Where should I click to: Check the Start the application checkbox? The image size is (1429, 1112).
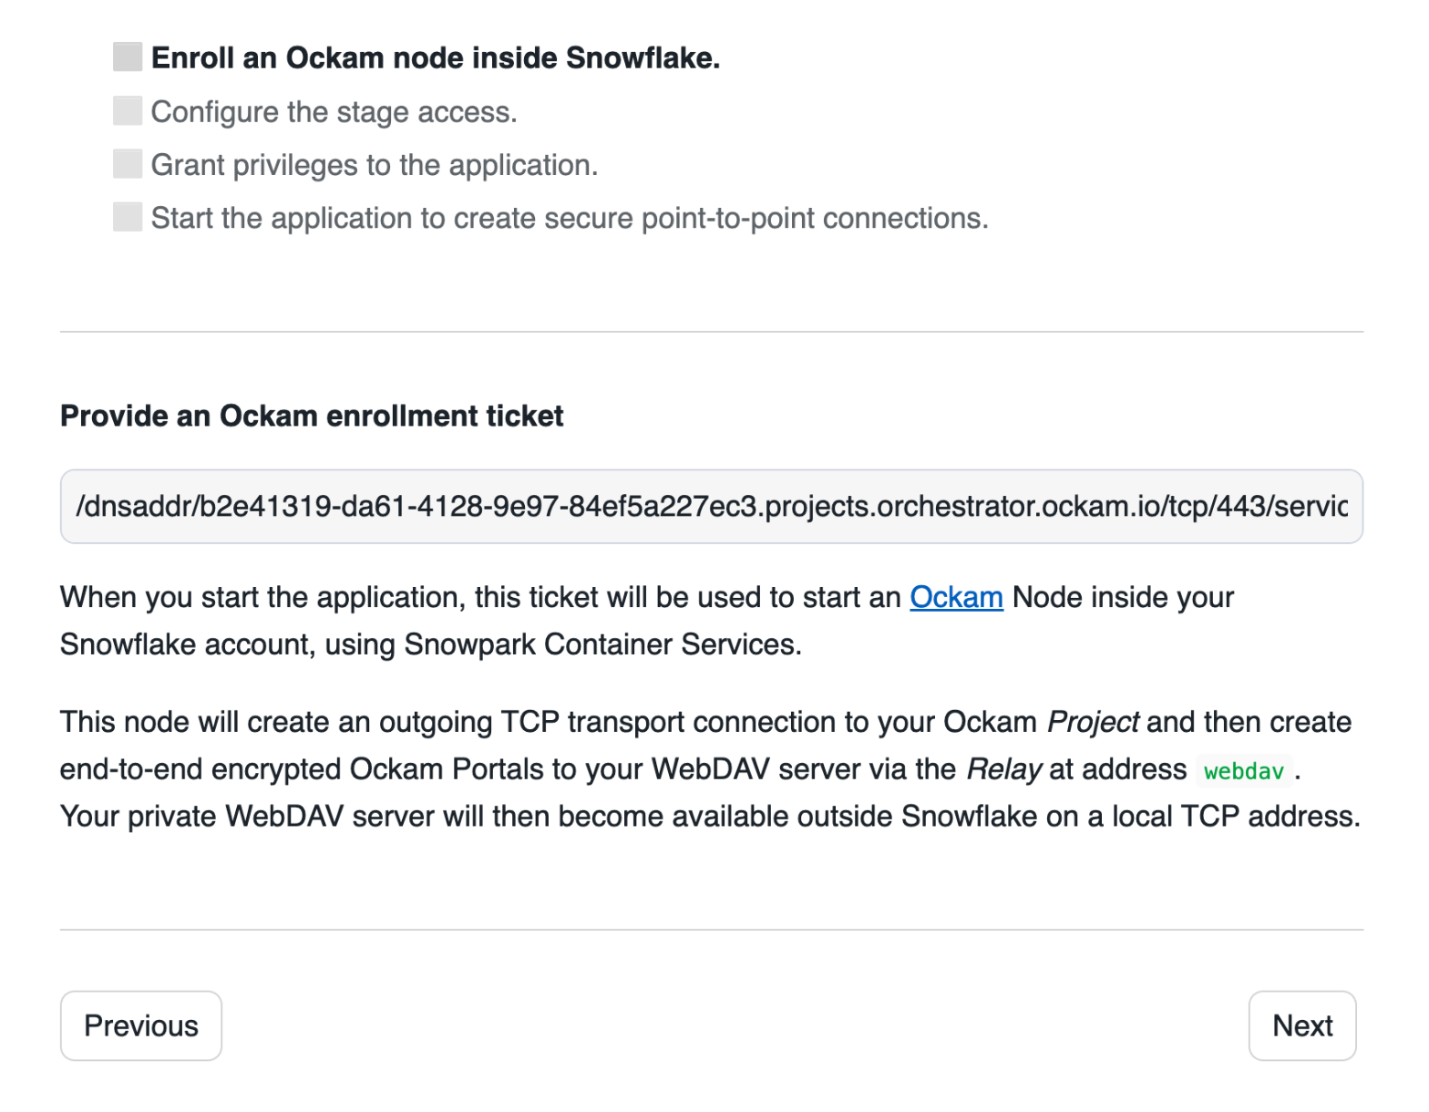pyautogui.click(x=128, y=217)
